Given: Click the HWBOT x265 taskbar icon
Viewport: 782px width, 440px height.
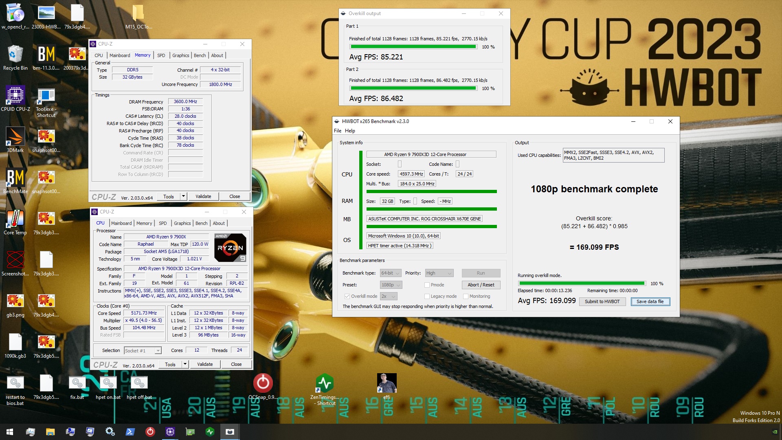Looking at the screenshot, I should pyautogui.click(x=230, y=432).
